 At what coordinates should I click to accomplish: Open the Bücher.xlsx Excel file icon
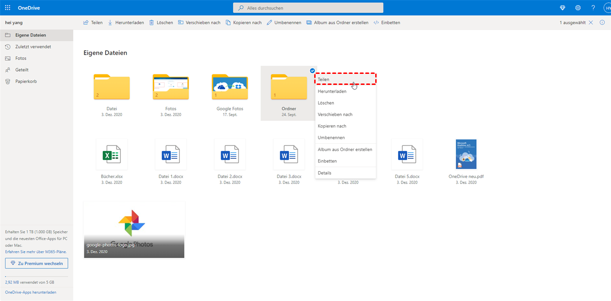tap(111, 155)
